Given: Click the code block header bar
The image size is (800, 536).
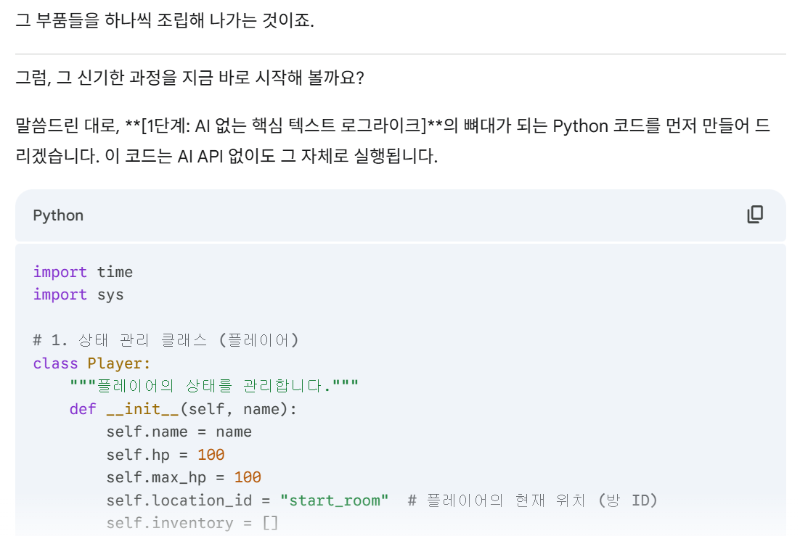Looking at the screenshot, I should click(x=399, y=215).
